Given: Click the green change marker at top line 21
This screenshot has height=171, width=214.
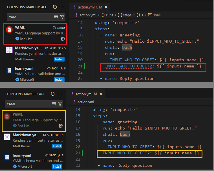Looking at the screenshot, I should pos(85,66).
